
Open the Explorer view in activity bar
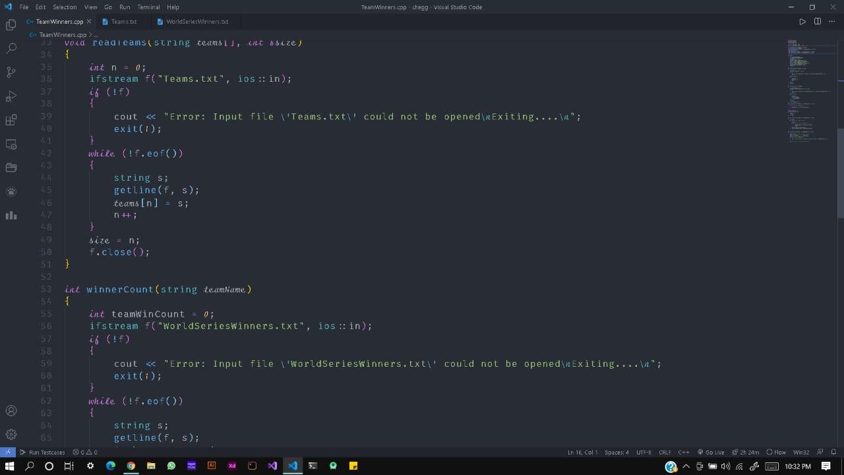[11, 25]
